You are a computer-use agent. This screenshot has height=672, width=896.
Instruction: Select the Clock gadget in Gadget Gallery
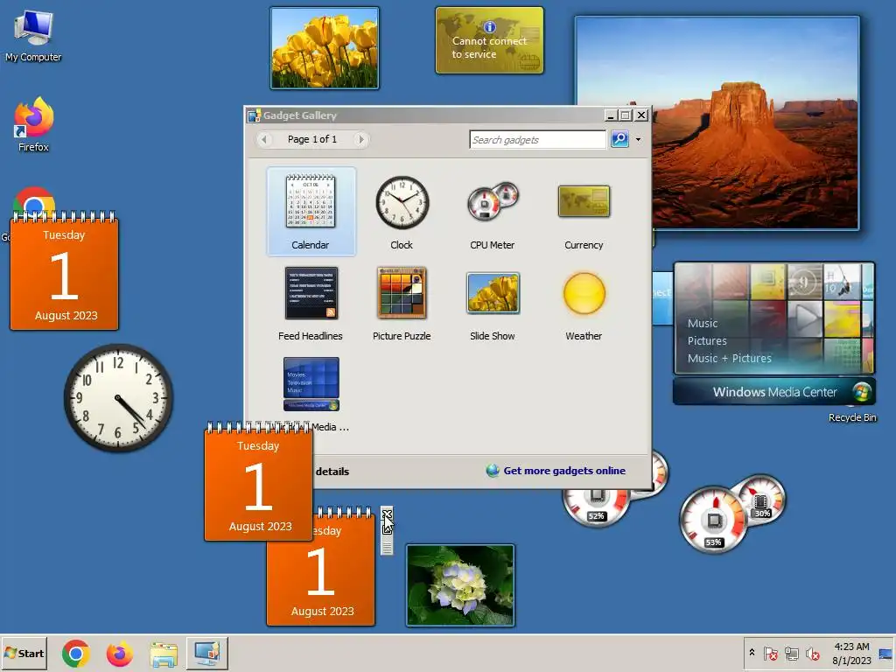tap(402, 212)
